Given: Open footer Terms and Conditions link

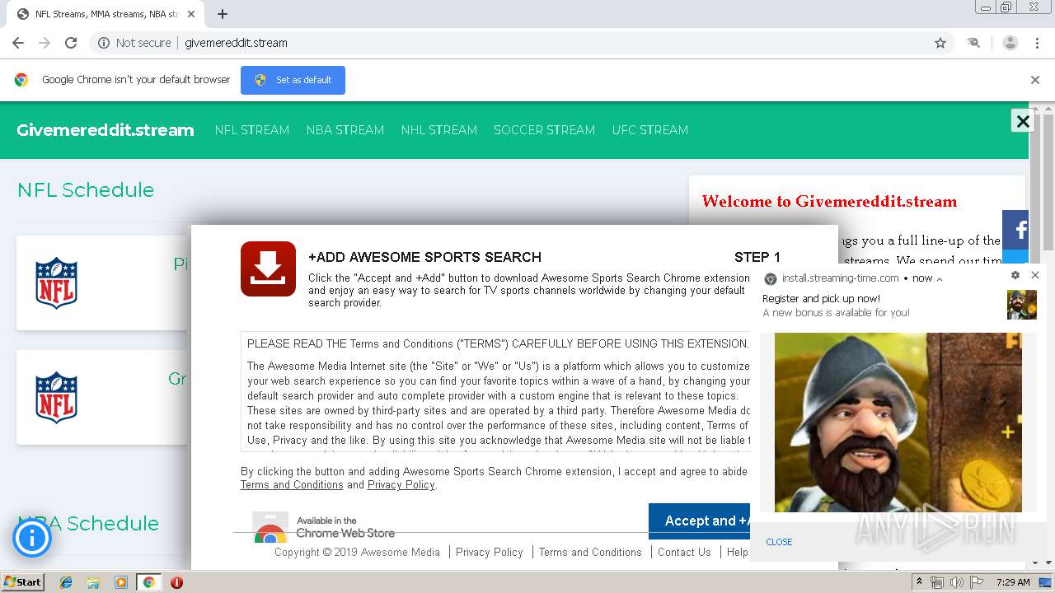Looking at the screenshot, I should (x=590, y=553).
